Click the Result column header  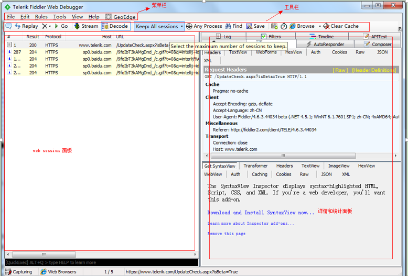pyautogui.click(x=33, y=37)
